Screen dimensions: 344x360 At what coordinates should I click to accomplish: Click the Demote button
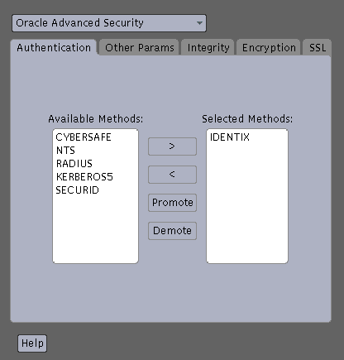(172, 231)
